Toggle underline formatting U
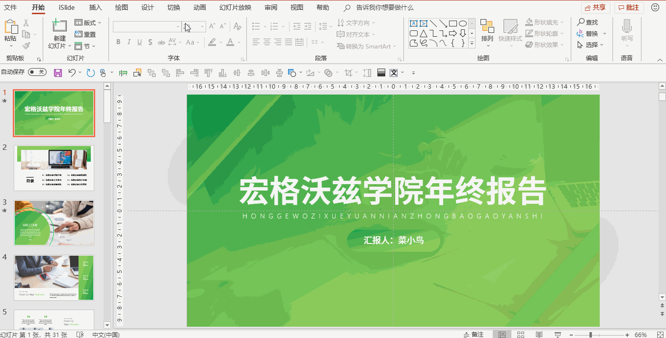This screenshot has width=666, height=338. point(140,42)
